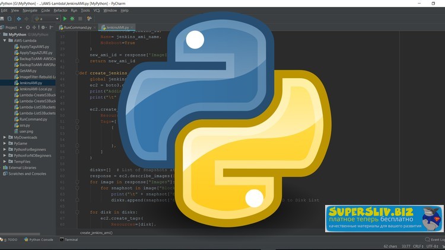Image resolution: width=445 pixels, height=250 pixels.
Task: Open the UTF-8 encoding selector
Action: tap(432, 246)
